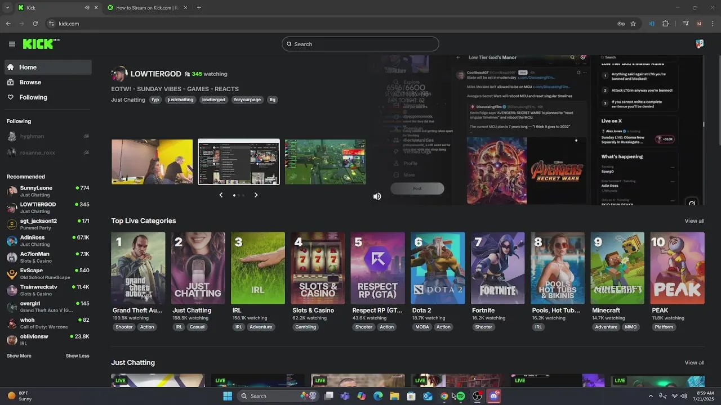
Task: Open hyghman in the Following list
Action: click(x=48, y=136)
